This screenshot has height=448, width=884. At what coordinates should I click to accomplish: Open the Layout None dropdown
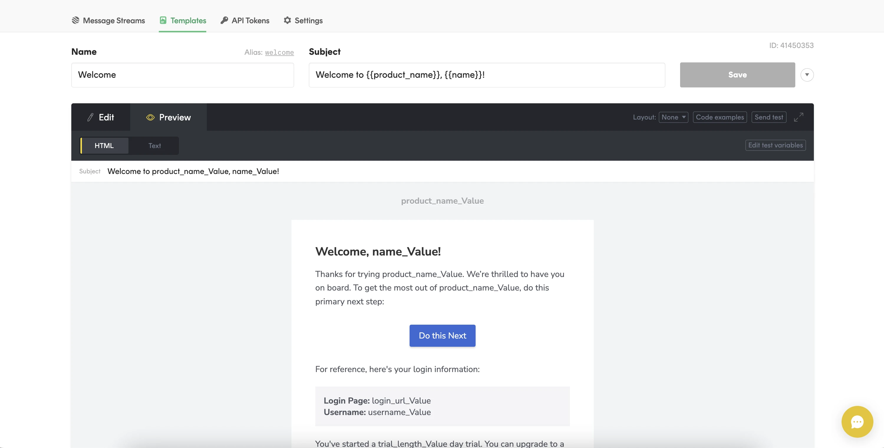pos(673,117)
